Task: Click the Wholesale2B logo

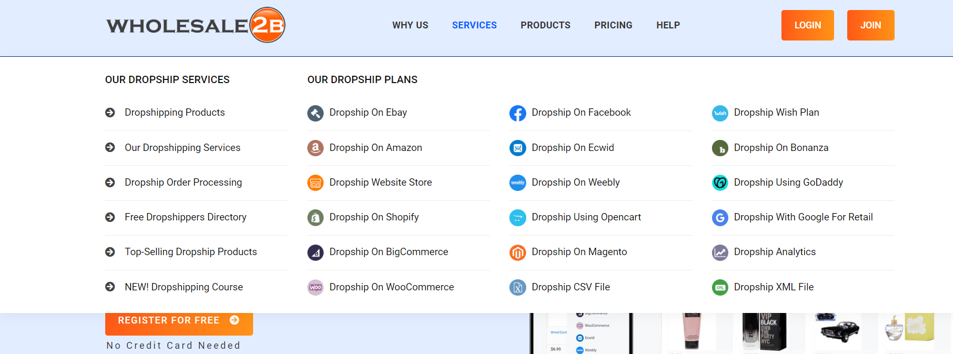Action: point(196,25)
